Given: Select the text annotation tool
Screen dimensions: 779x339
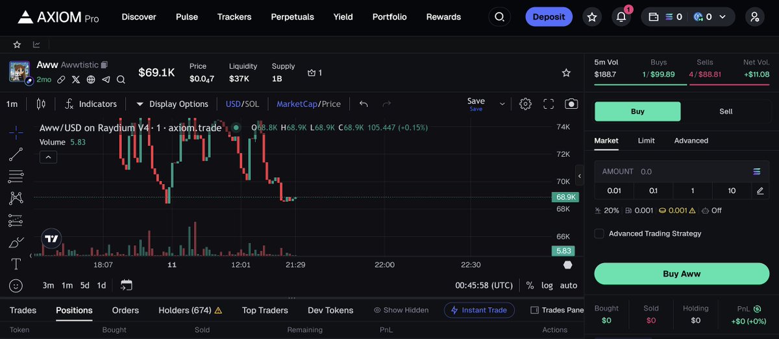Looking at the screenshot, I should pos(16,264).
